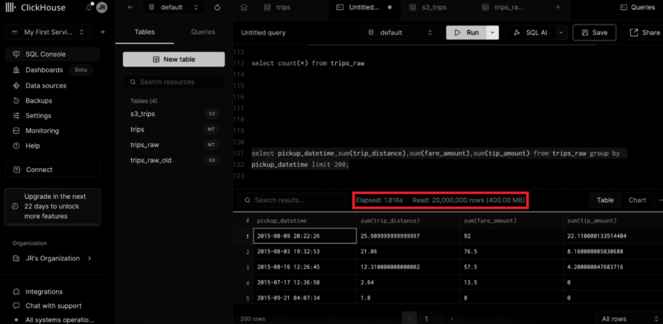Click the sum(fare_amount) column header

point(511,221)
